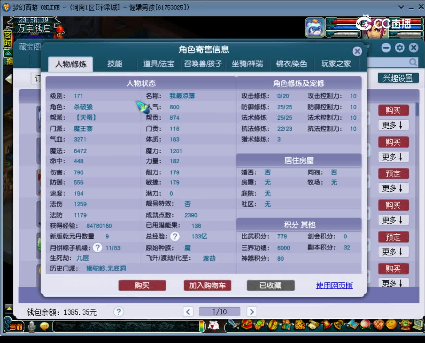Open the 道具/法宝 tab
This screenshot has height=343, width=425.
point(159,64)
